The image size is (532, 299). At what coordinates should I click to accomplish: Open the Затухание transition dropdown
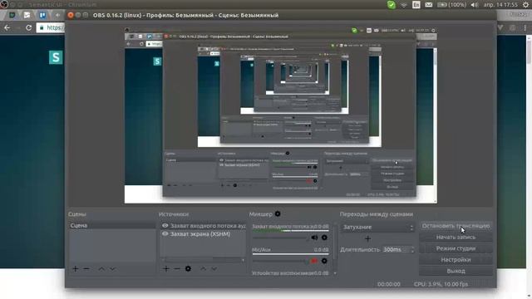(x=377, y=227)
